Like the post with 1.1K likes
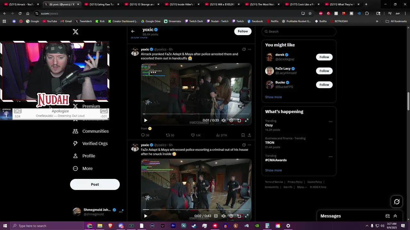The width and height of the screenshot is (410, 230). [x=196, y=135]
